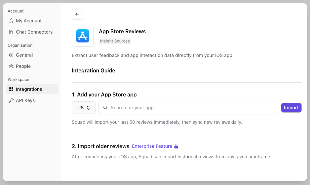Click 'Extract user feedback' description text
Screen dimensions: 310x185
click(152, 55)
